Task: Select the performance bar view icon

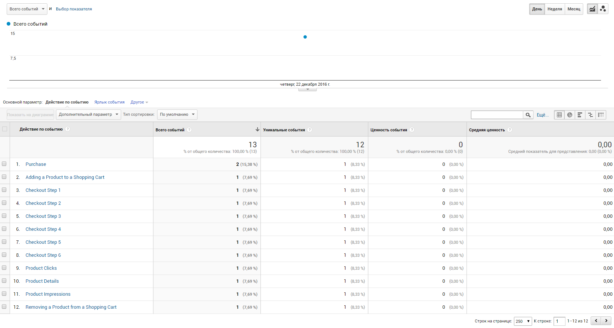Action: tap(580, 115)
